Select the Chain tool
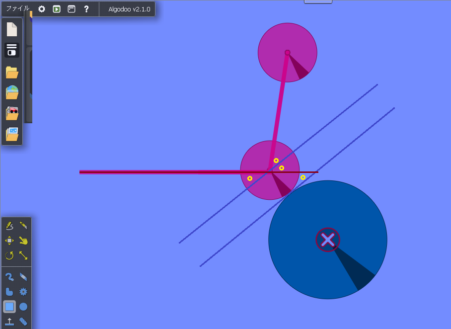Screen dimensions: 451x329 pyautogui.click(x=23, y=322)
